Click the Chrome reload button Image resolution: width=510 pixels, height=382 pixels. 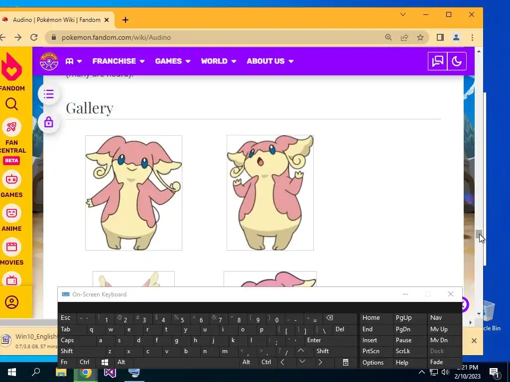pyautogui.click(x=34, y=37)
